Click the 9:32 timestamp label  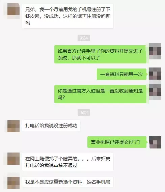84,112
